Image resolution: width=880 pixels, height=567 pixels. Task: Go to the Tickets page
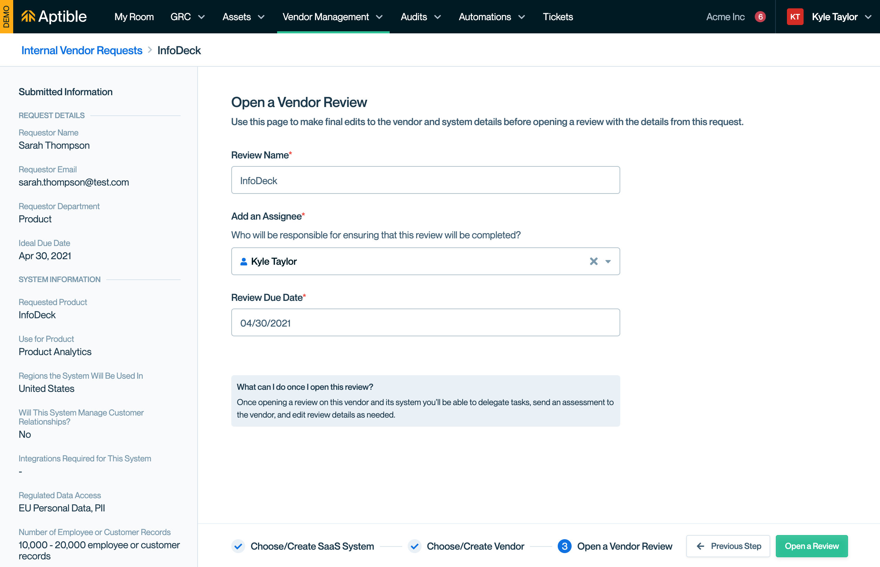[x=558, y=17]
